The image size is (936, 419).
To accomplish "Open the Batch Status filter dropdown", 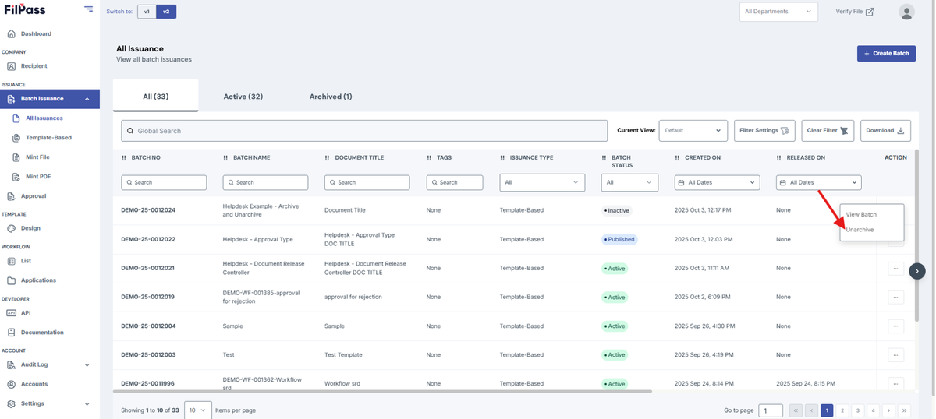I will pos(630,182).
